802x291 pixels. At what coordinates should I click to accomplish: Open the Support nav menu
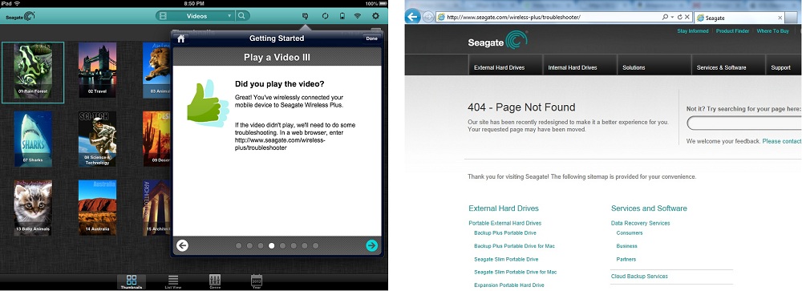click(780, 67)
